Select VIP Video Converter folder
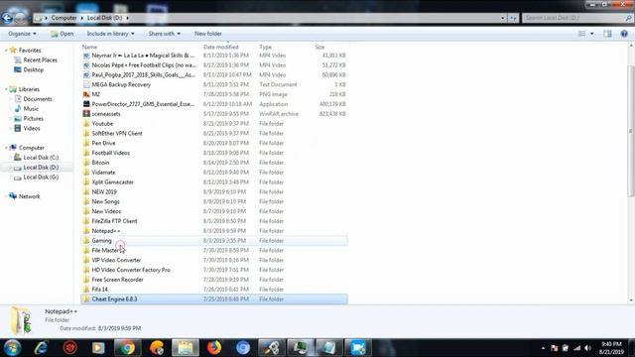Image resolution: width=635 pixels, height=357 pixels. click(x=116, y=260)
